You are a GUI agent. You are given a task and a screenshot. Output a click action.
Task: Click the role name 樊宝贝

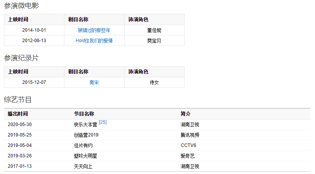154,41
